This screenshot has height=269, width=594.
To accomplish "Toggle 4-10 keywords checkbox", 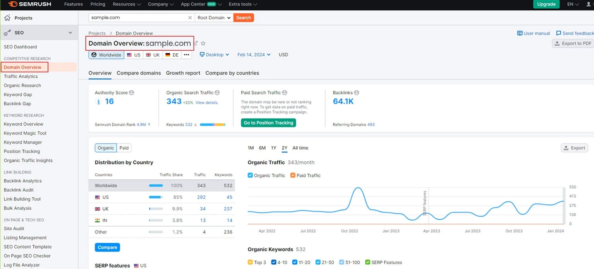I will pyautogui.click(x=274, y=262).
